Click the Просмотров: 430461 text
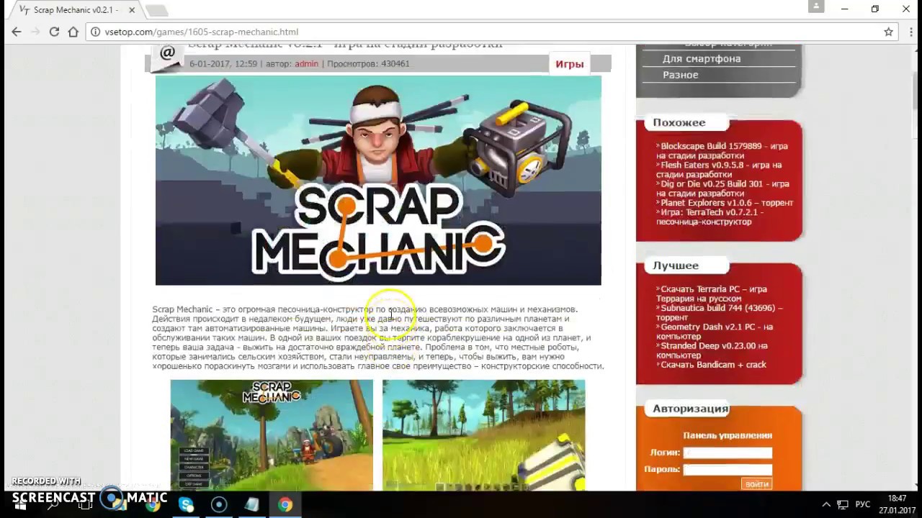The image size is (922, 518). [368, 64]
